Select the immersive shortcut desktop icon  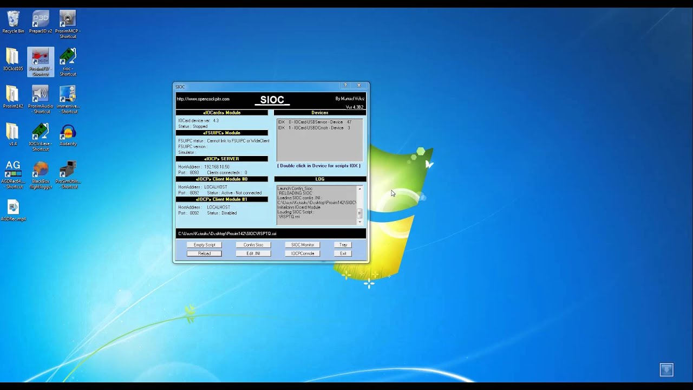68,100
